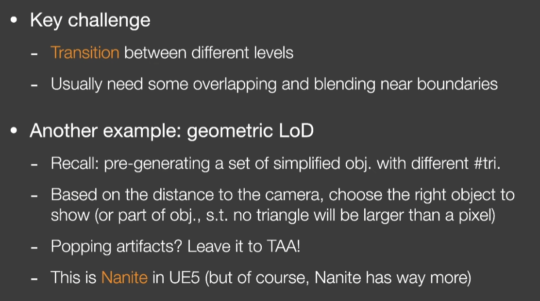
Task: Click the dash before "Popping artifacts?"
Action: pyautogui.click(x=34, y=247)
